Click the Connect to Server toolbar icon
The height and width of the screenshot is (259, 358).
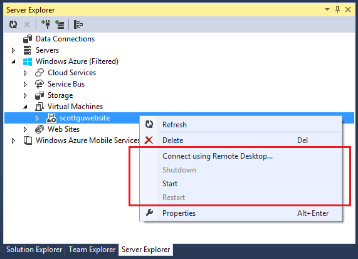pos(60,24)
